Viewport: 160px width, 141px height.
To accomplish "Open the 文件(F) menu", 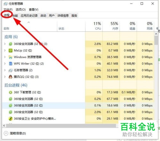I will 8,10.
